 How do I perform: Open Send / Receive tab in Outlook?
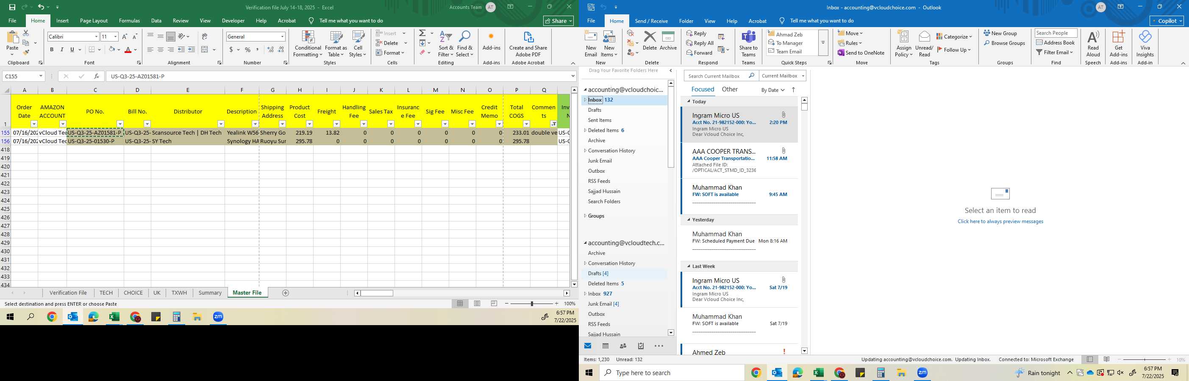[x=651, y=21]
